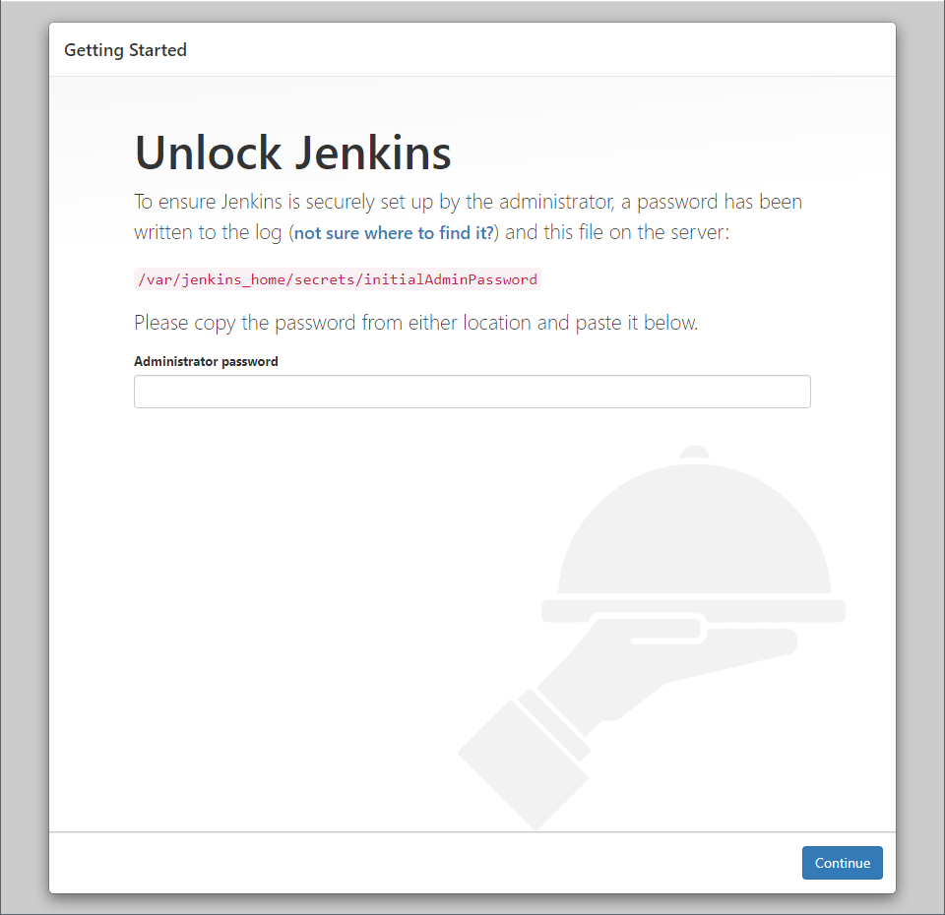Image resolution: width=945 pixels, height=915 pixels.
Task: Click the Continue button
Action: (842, 863)
